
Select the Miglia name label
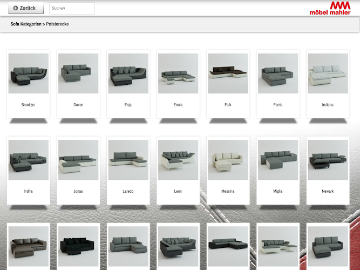(x=278, y=191)
